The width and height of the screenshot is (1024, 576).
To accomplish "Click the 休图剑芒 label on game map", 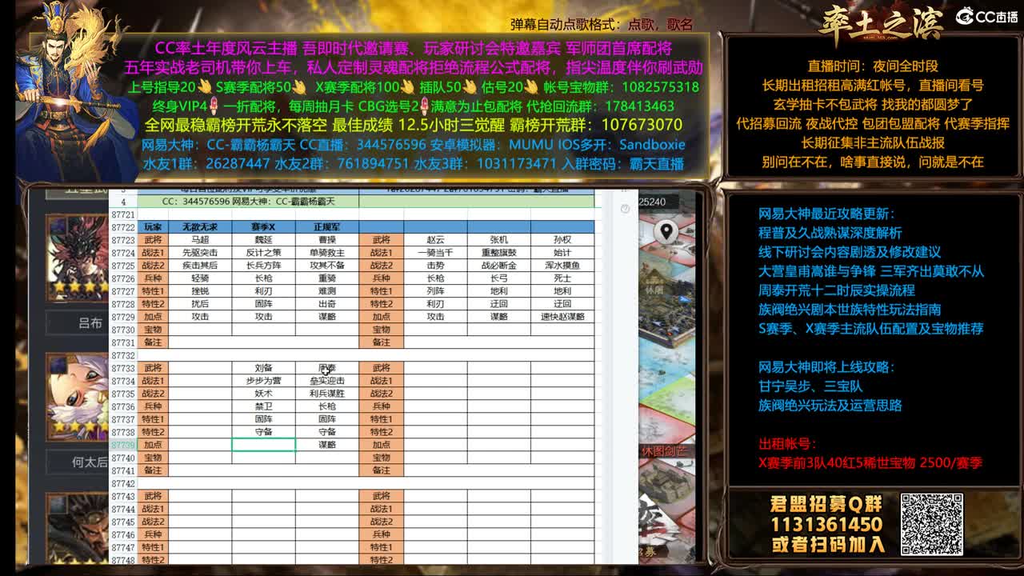I will (x=663, y=451).
